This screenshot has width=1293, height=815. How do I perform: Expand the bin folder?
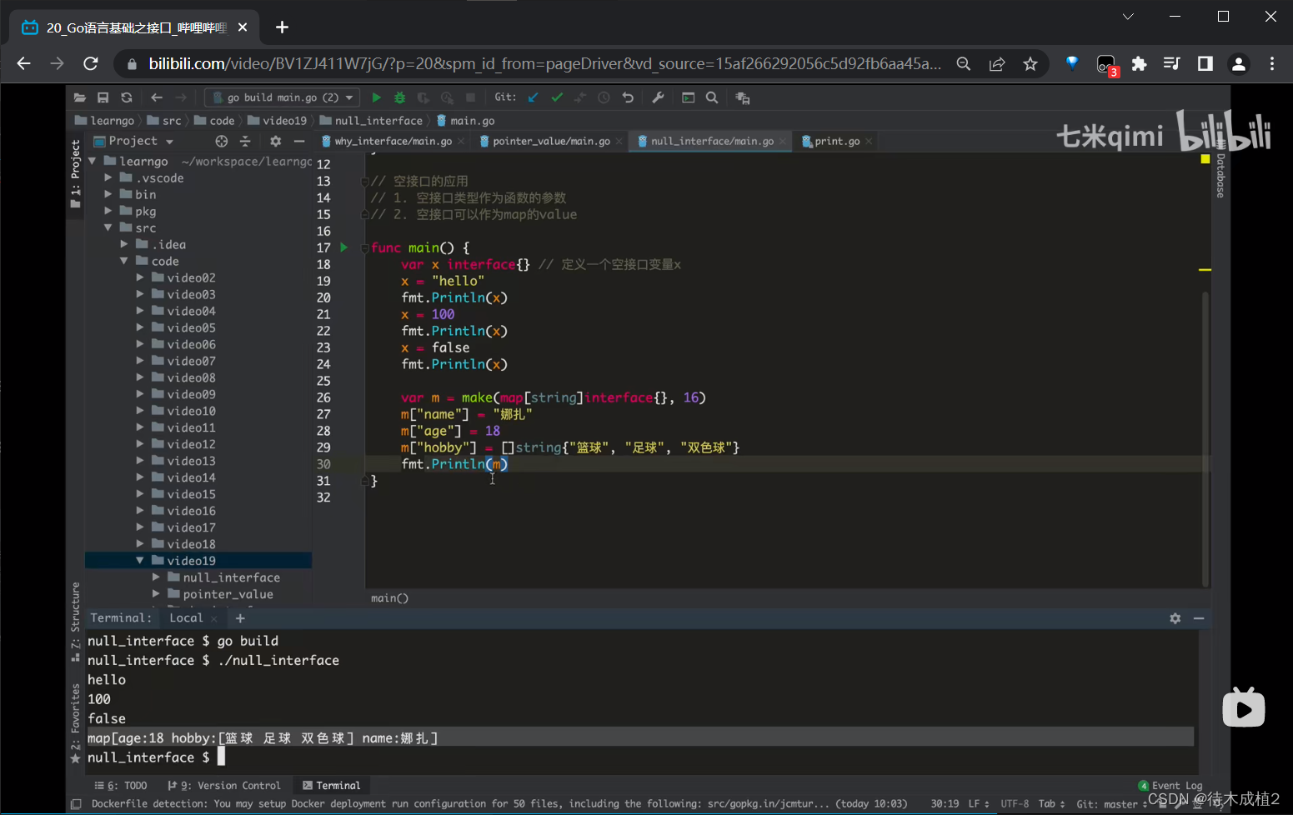[108, 194]
